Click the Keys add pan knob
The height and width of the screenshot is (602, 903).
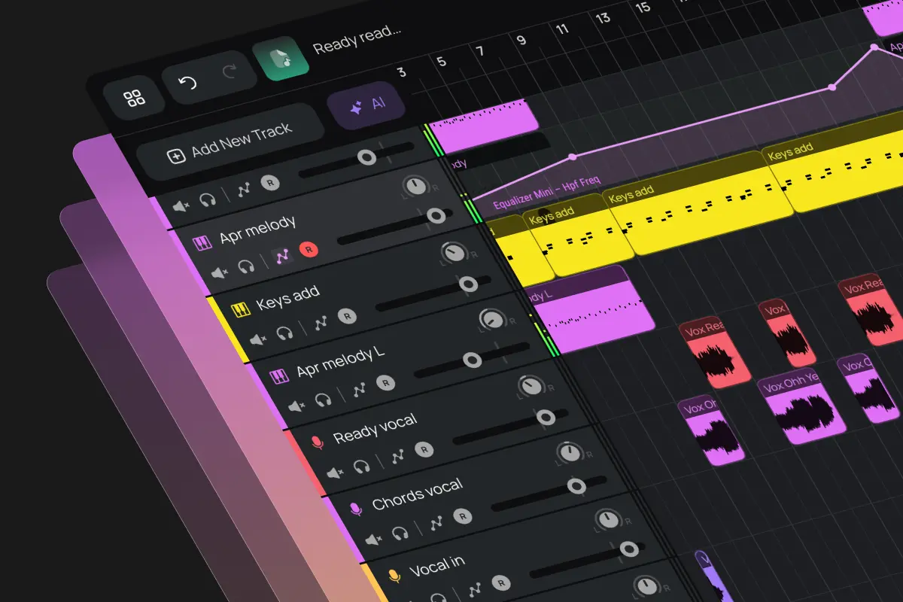coord(453,252)
